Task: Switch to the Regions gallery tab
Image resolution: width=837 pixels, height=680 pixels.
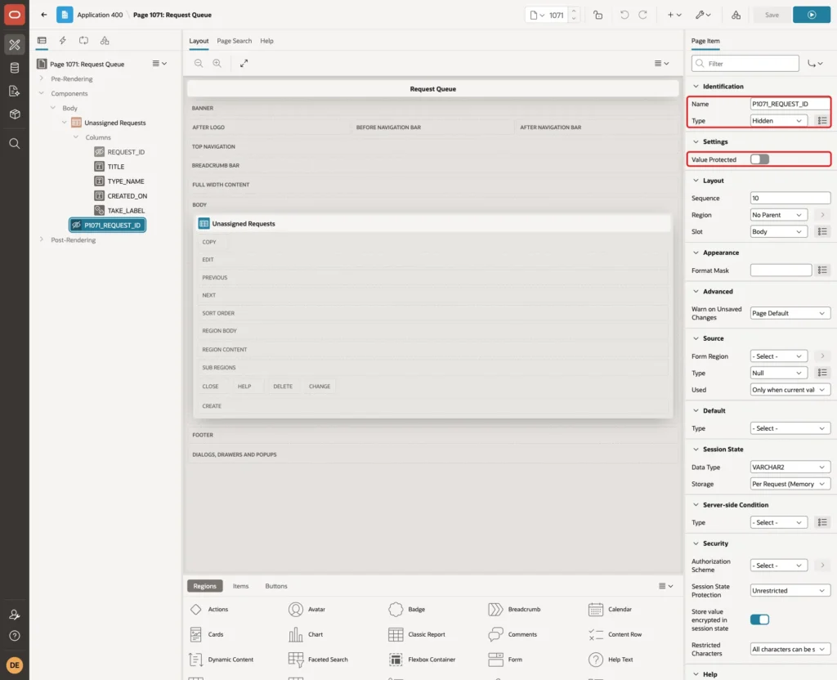Action: click(x=204, y=586)
